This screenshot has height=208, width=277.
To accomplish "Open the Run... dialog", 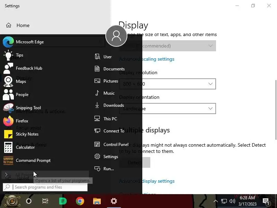I will (x=104, y=169).
